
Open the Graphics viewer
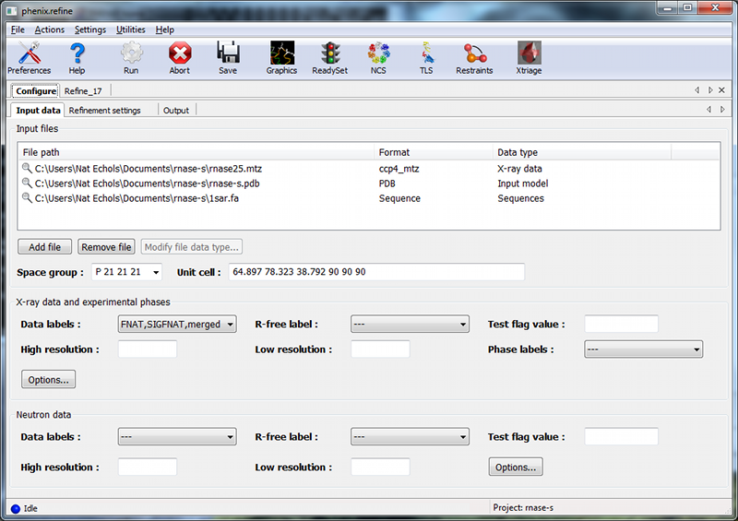tap(281, 57)
